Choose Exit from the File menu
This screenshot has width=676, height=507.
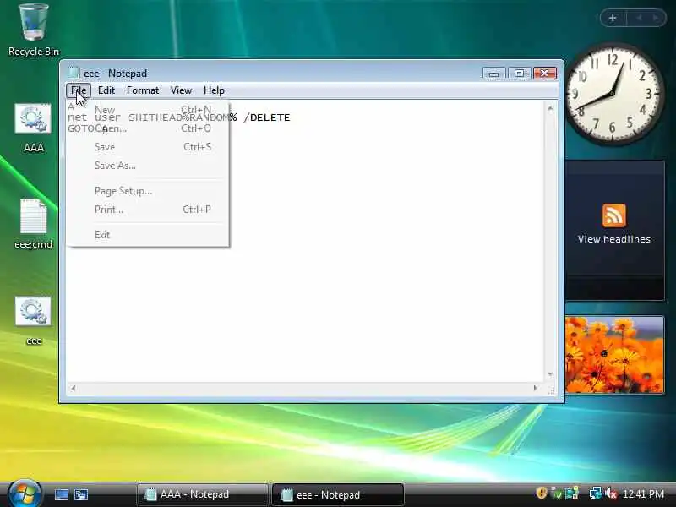[147, 235]
